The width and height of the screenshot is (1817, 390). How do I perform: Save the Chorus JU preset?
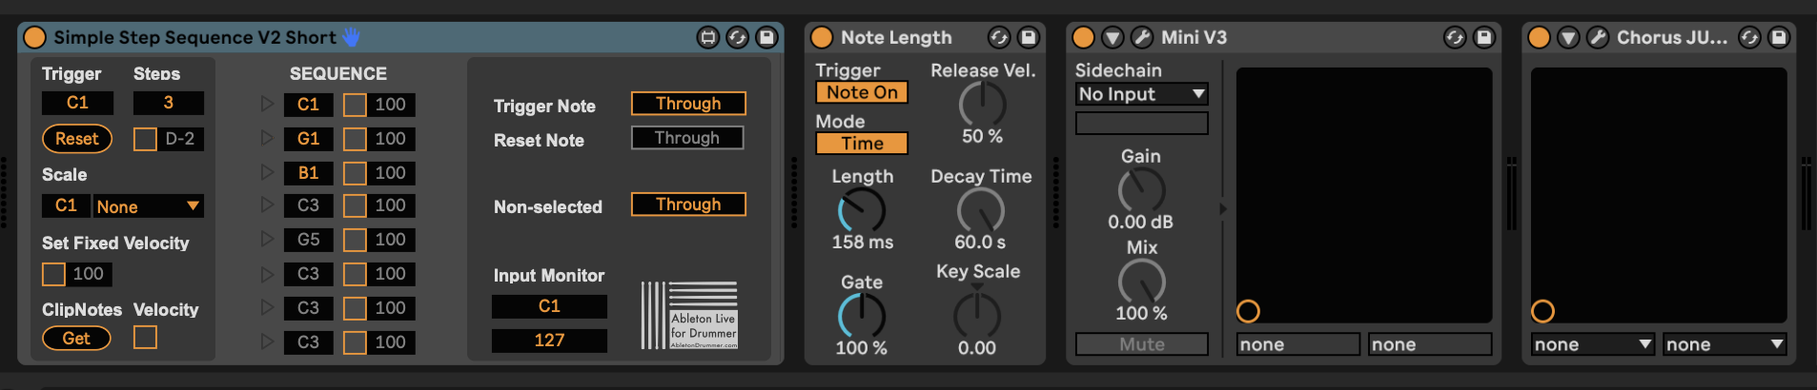coord(1778,37)
